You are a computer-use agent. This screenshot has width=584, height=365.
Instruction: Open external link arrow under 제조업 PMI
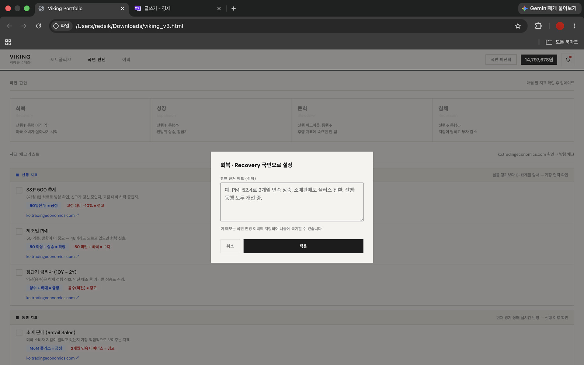(77, 256)
